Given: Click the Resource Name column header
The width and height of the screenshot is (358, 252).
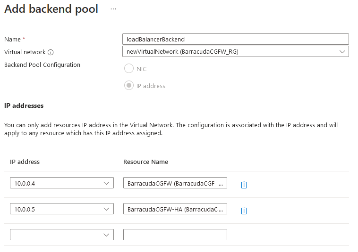Looking at the screenshot, I should coord(145,162).
